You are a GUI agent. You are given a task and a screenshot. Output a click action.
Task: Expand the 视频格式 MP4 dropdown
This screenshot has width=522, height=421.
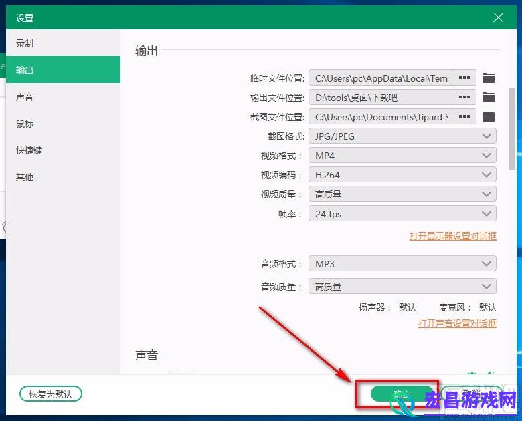pos(402,155)
